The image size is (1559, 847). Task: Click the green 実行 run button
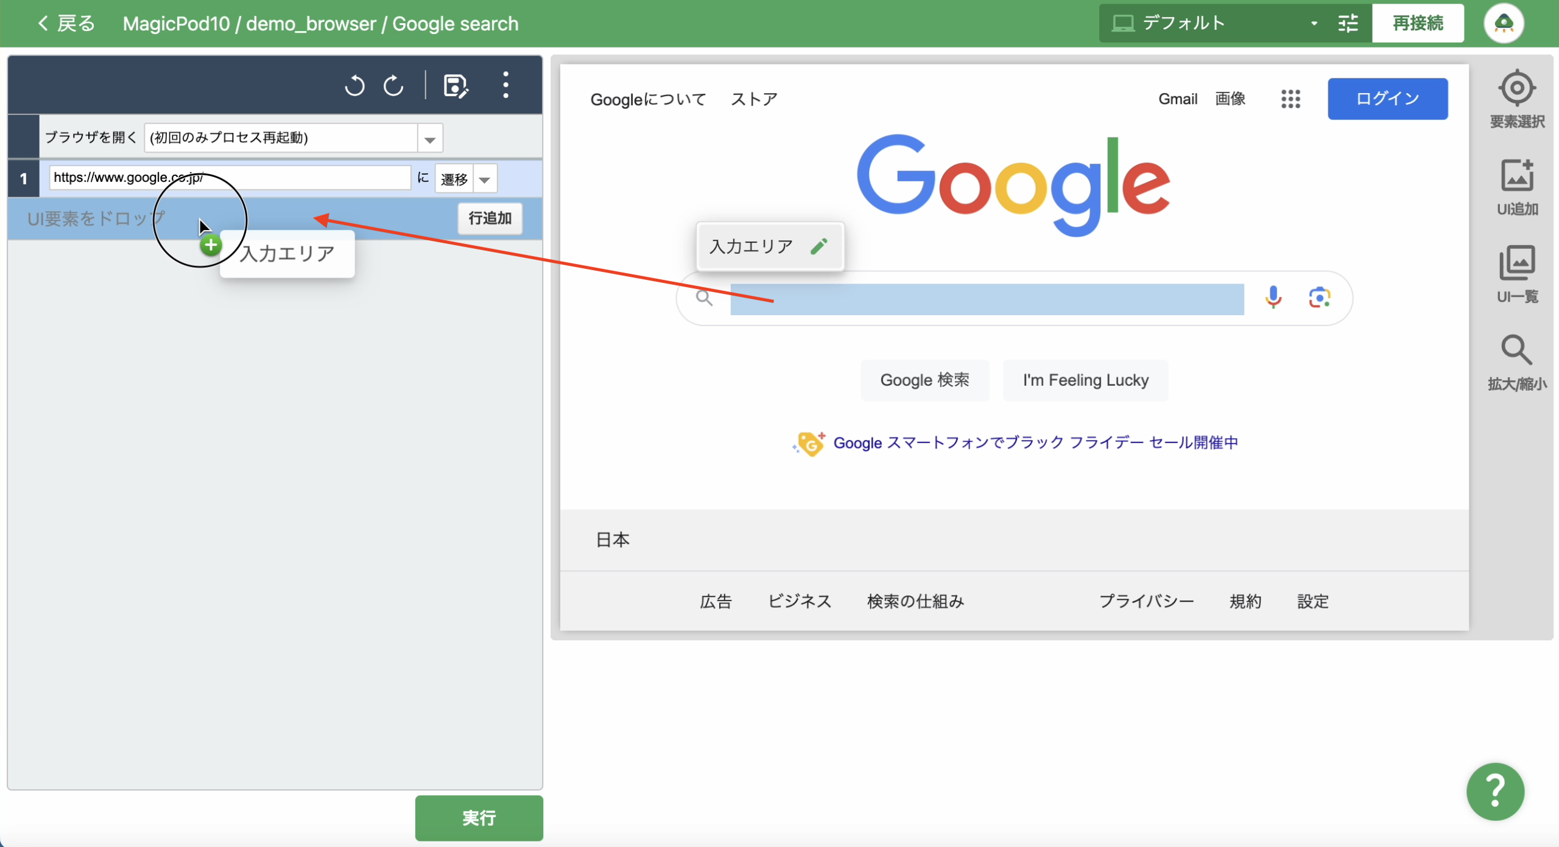click(x=479, y=818)
